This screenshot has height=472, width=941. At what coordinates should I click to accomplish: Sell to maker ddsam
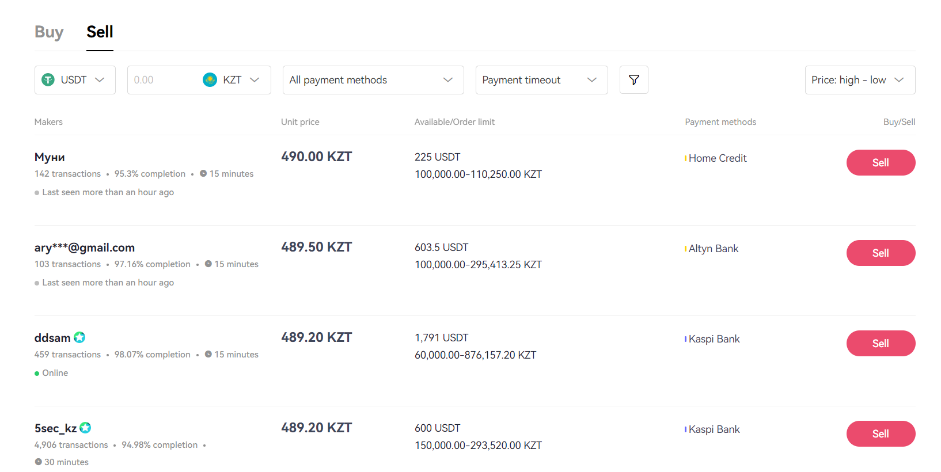[881, 344]
